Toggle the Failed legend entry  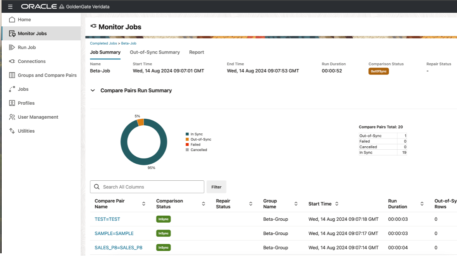[195, 145]
